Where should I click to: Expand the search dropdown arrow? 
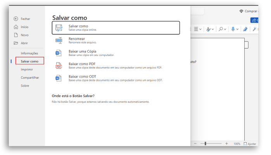225,29
